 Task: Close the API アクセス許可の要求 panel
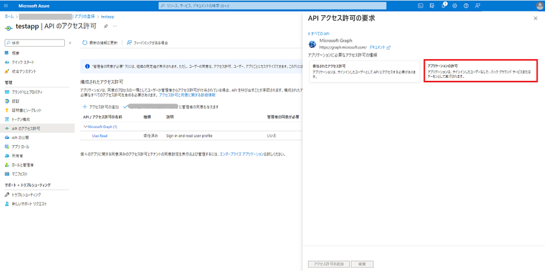click(536, 18)
